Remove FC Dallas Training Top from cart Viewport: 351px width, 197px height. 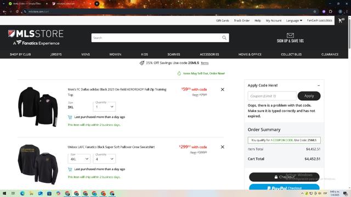click(x=222, y=89)
